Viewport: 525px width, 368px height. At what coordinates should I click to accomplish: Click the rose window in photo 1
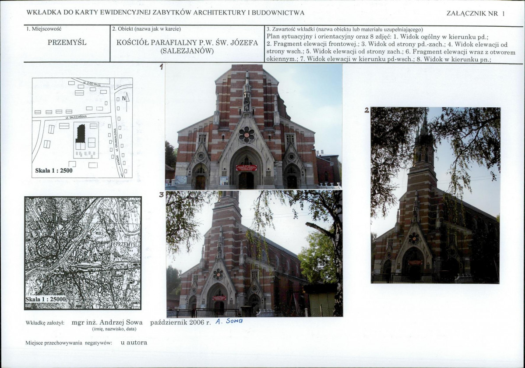click(x=247, y=134)
